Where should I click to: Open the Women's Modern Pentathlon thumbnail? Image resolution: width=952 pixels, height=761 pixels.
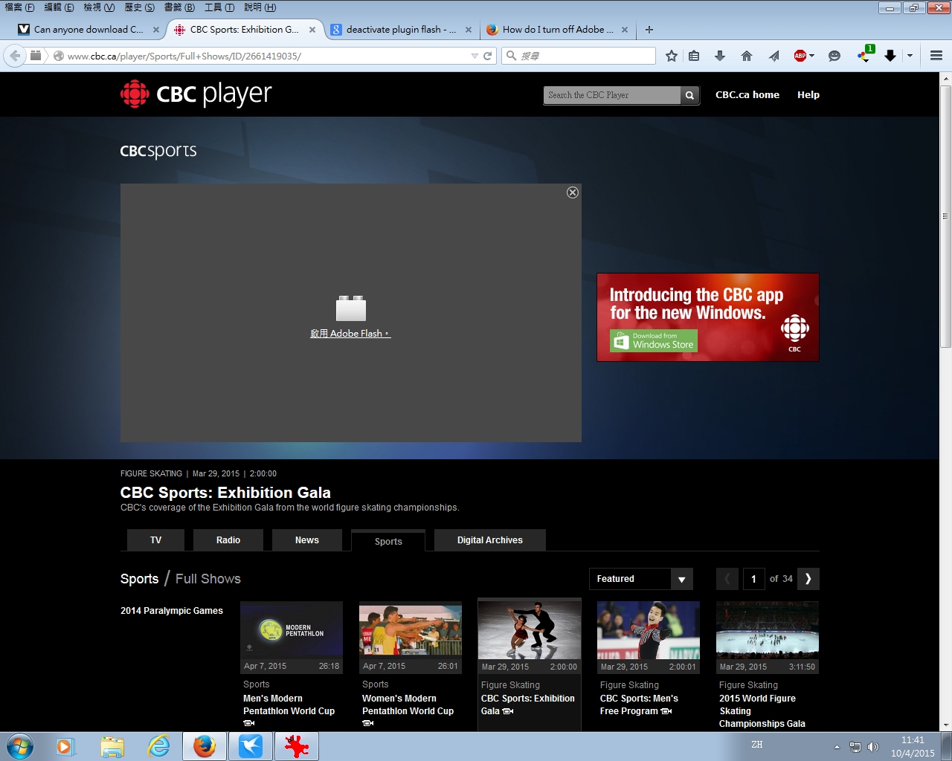click(411, 630)
